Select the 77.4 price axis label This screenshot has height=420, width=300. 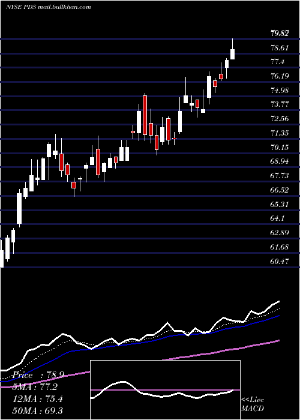[277, 62]
